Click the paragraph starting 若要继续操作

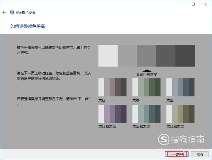(53, 101)
